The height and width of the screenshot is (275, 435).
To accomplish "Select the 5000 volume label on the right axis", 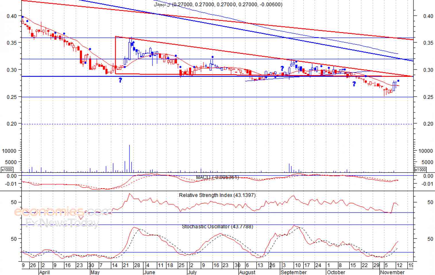I will [427, 162].
